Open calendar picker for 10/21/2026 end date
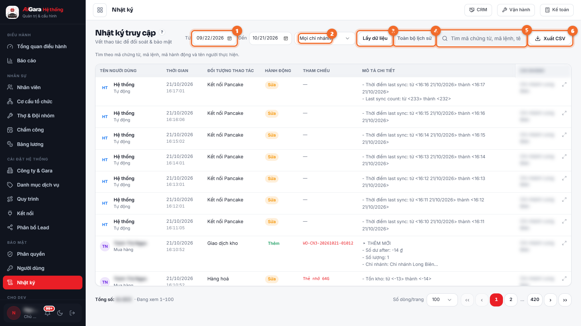This screenshot has width=581, height=326. pyautogui.click(x=286, y=38)
